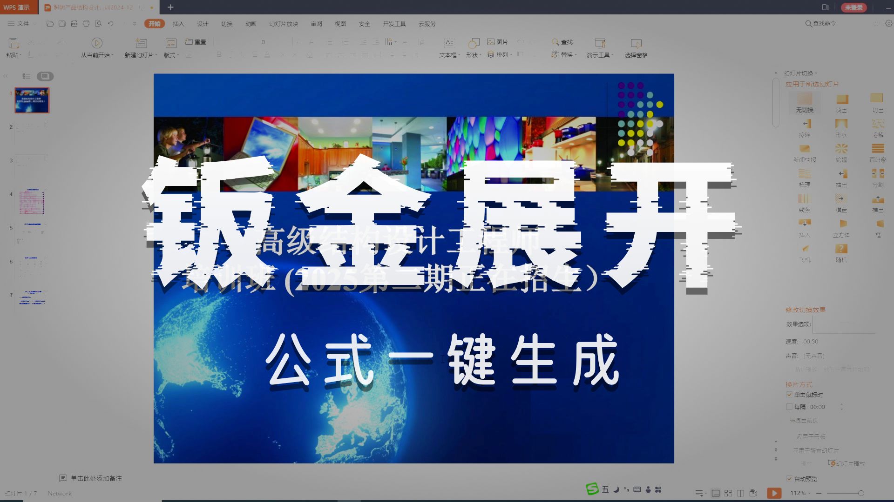
Task: Switch to Reading view in status bar
Action: 741,493
